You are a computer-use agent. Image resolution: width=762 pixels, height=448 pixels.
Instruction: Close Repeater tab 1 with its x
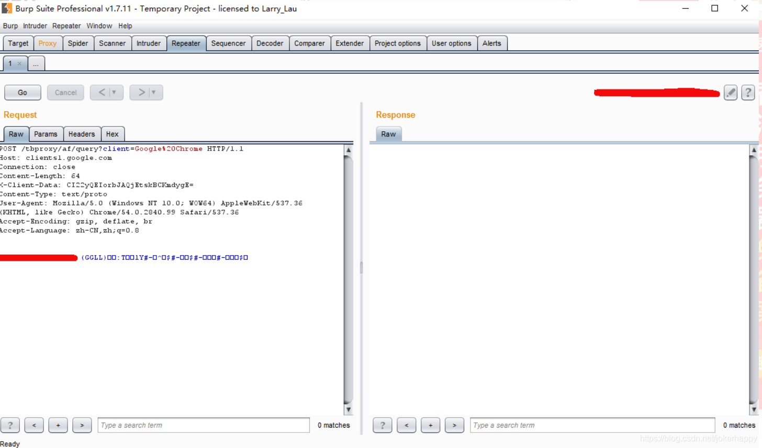19,64
